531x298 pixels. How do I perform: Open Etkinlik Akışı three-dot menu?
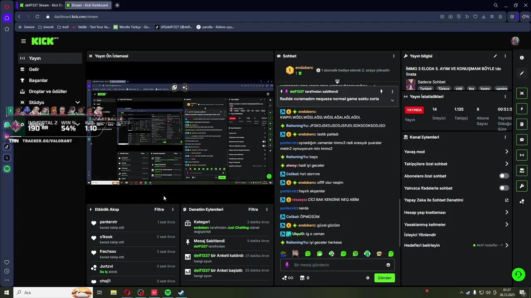(173, 209)
